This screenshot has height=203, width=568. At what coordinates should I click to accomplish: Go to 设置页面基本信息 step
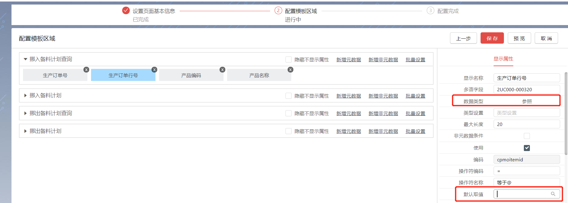[x=154, y=11]
